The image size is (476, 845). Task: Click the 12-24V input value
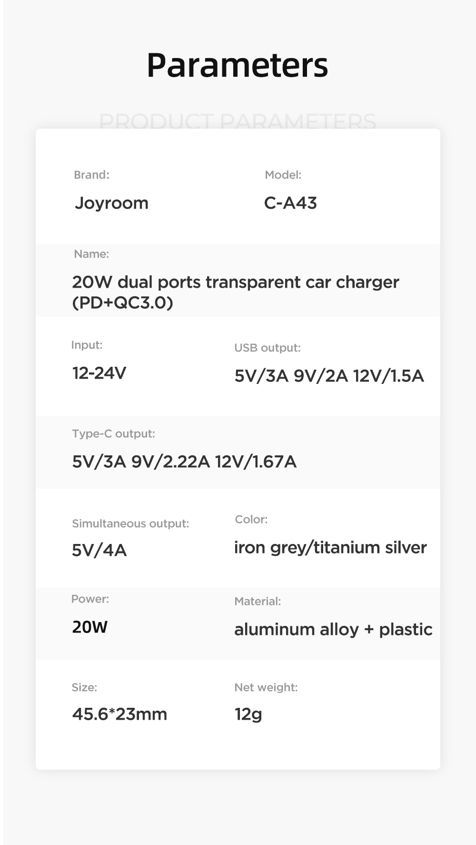[x=99, y=373]
